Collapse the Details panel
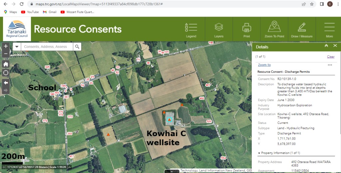 (326, 46)
